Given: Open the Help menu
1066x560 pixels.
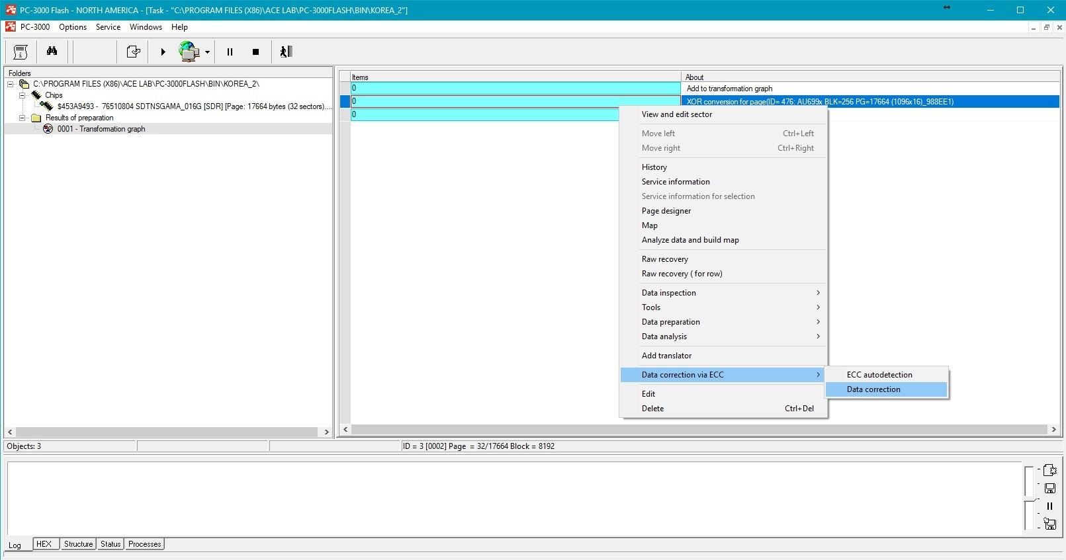Looking at the screenshot, I should coord(179,27).
